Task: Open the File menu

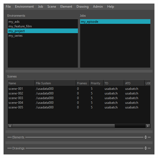Action: pyautogui.click(x=8, y=7)
